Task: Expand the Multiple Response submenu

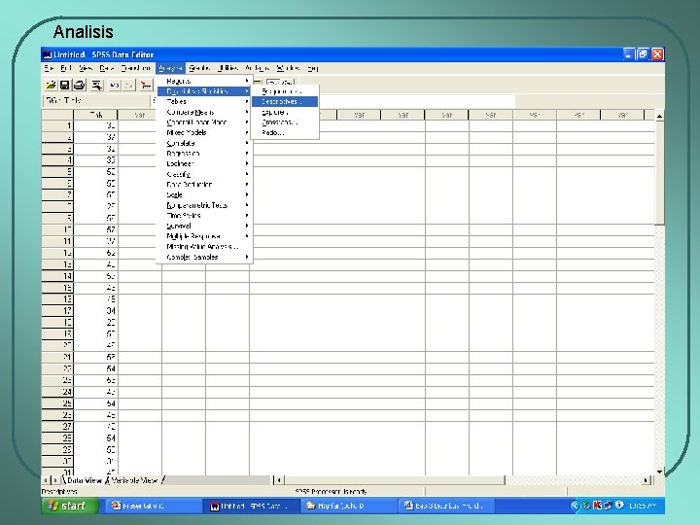Action: [204, 236]
